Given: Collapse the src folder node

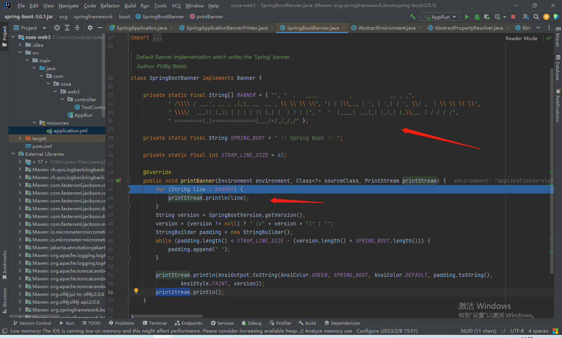Looking at the screenshot, I should point(20,53).
